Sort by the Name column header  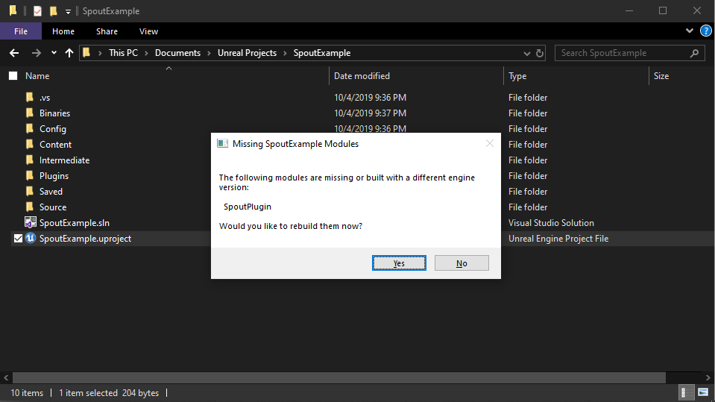click(x=37, y=76)
